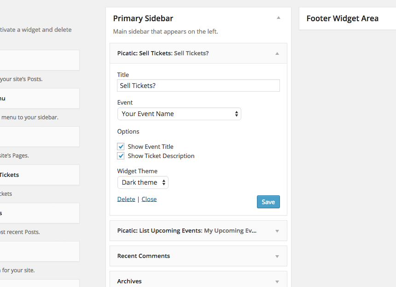Click the Picatic Sell Tickets widget title bar
Image resolution: width=396 pixels, height=287 pixels.
click(198, 53)
